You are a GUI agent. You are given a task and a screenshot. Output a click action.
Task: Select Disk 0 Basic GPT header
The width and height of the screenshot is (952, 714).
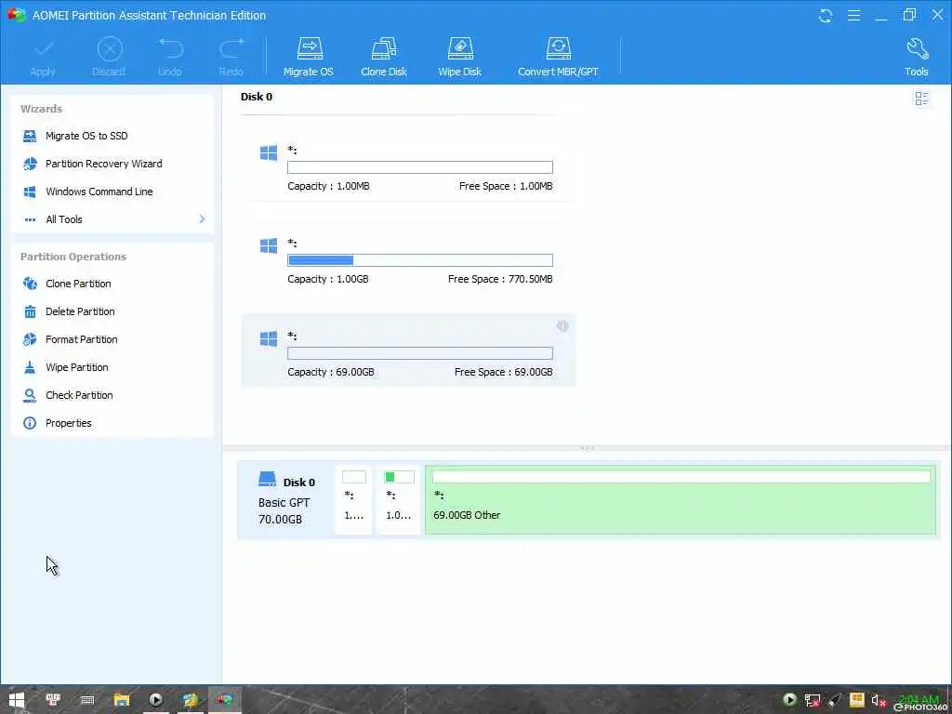(286, 499)
